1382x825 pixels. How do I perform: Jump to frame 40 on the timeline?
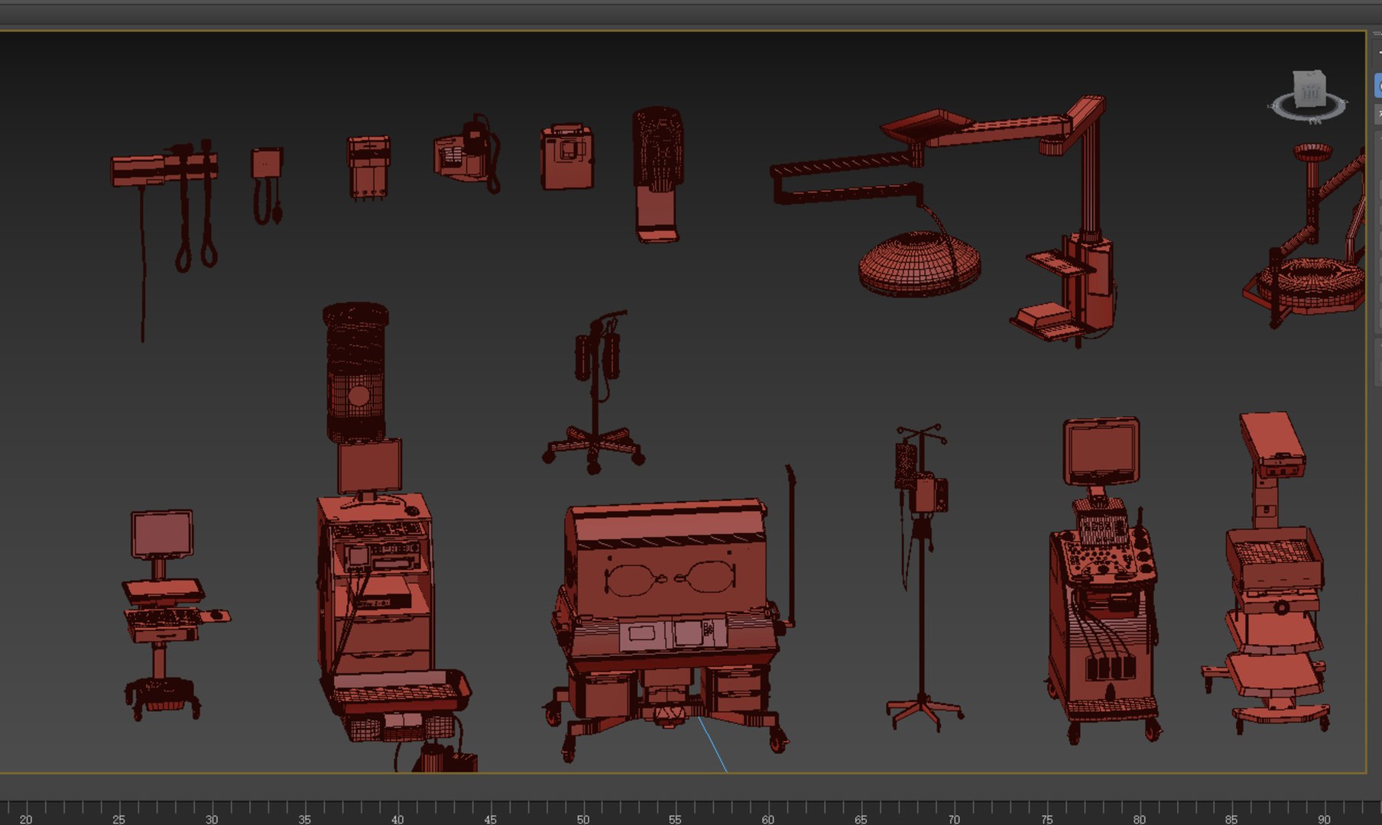point(397,819)
